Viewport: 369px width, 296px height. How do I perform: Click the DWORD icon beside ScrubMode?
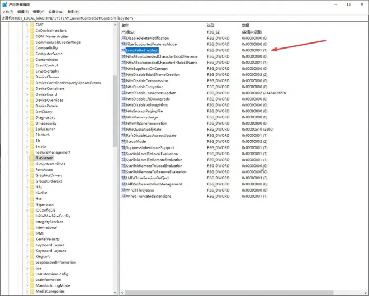click(x=124, y=141)
